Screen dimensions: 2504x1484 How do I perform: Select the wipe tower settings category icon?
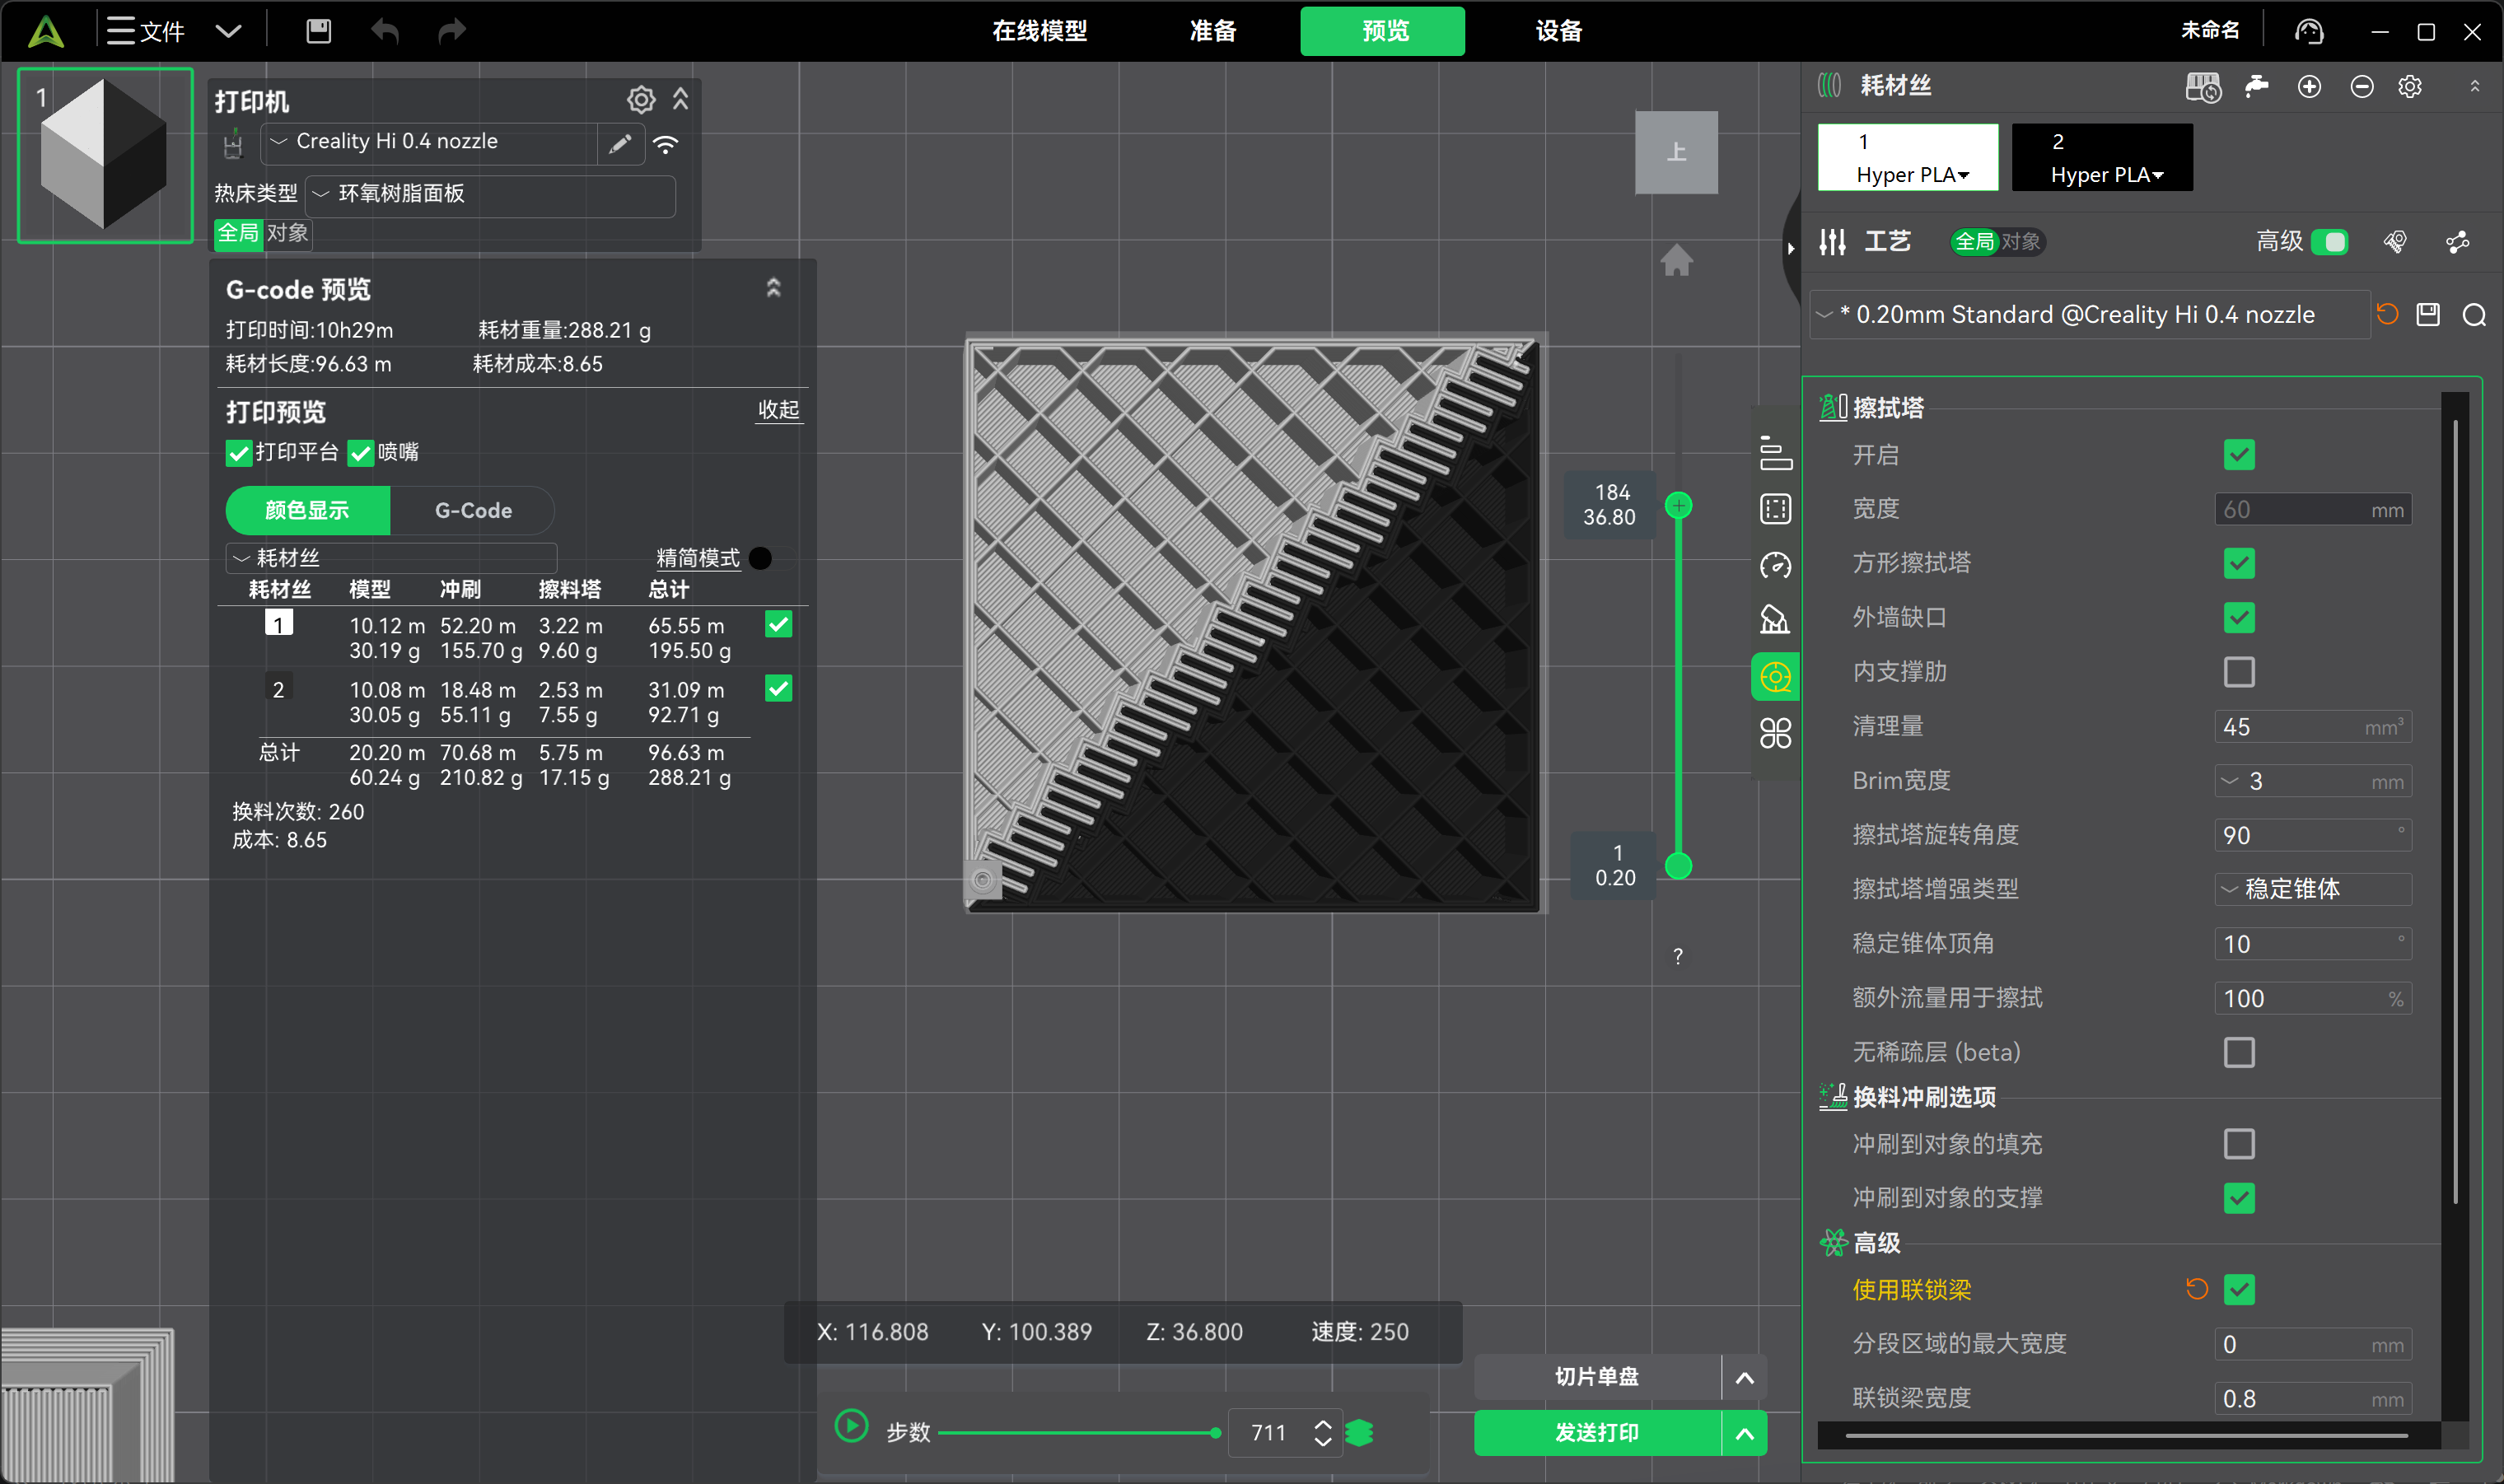coord(1776,677)
